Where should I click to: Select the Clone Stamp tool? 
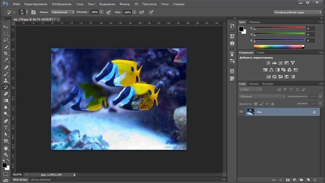click(x=6, y=80)
